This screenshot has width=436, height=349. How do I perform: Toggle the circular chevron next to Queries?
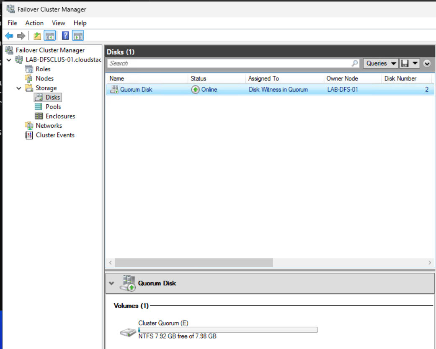(x=427, y=63)
